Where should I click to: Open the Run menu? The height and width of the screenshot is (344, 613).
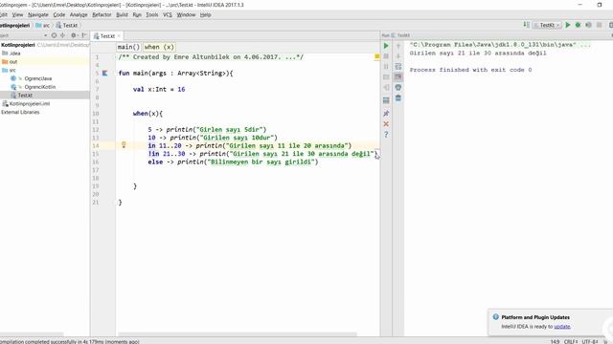click(x=137, y=15)
